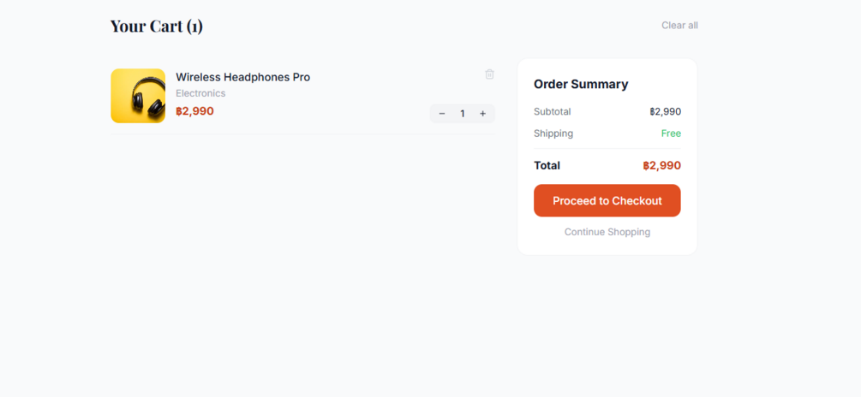The height and width of the screenshot is (397, 861).
Task: Open Wireless Headphones Pro product title
Action: pyautogui.click(x=242, y=77)
